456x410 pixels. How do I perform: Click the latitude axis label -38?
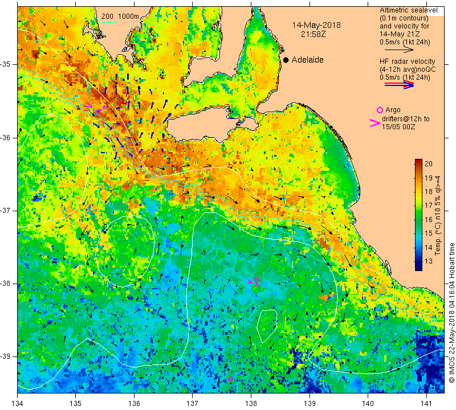pyautogui.click(x=6, y=284)
